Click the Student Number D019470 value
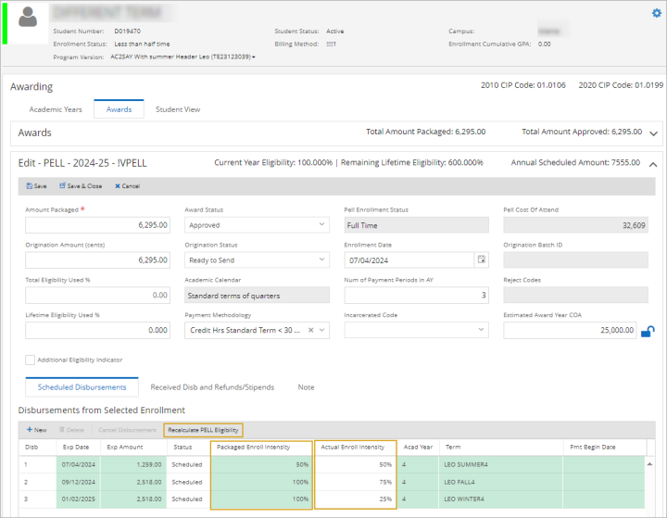Screen dimensions: 667x518 point(127,32)
